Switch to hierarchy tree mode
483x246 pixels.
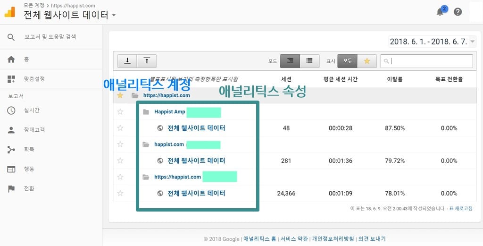(290, 61)
